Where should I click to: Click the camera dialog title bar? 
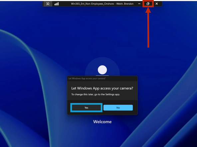coord(102,78)
